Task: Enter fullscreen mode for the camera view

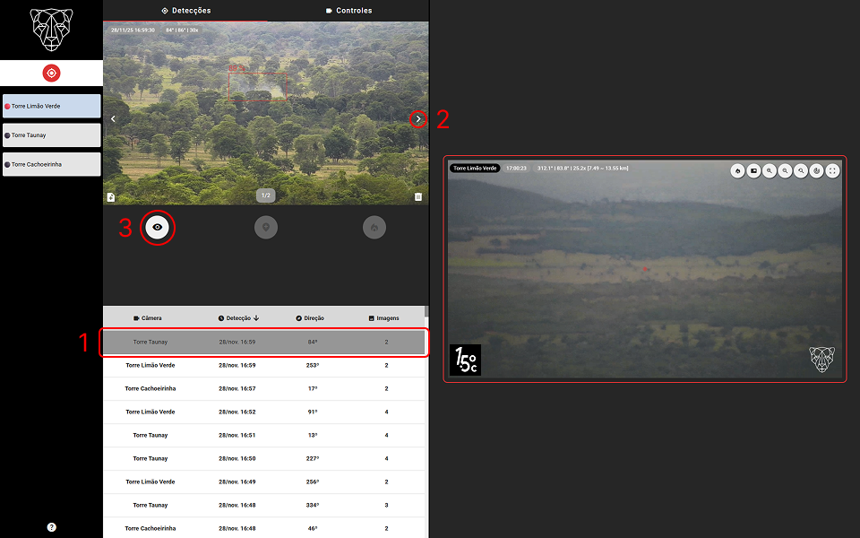Action: 832,170
